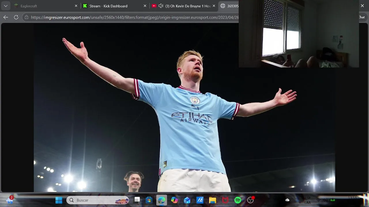Close the Kick Dashboard tab

click(x=145, y=6)
